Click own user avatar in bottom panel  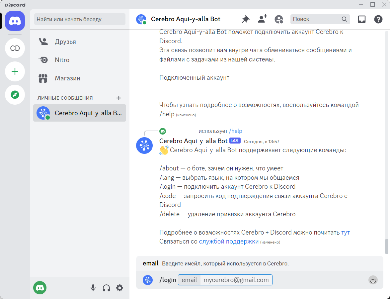coord(40,288)
